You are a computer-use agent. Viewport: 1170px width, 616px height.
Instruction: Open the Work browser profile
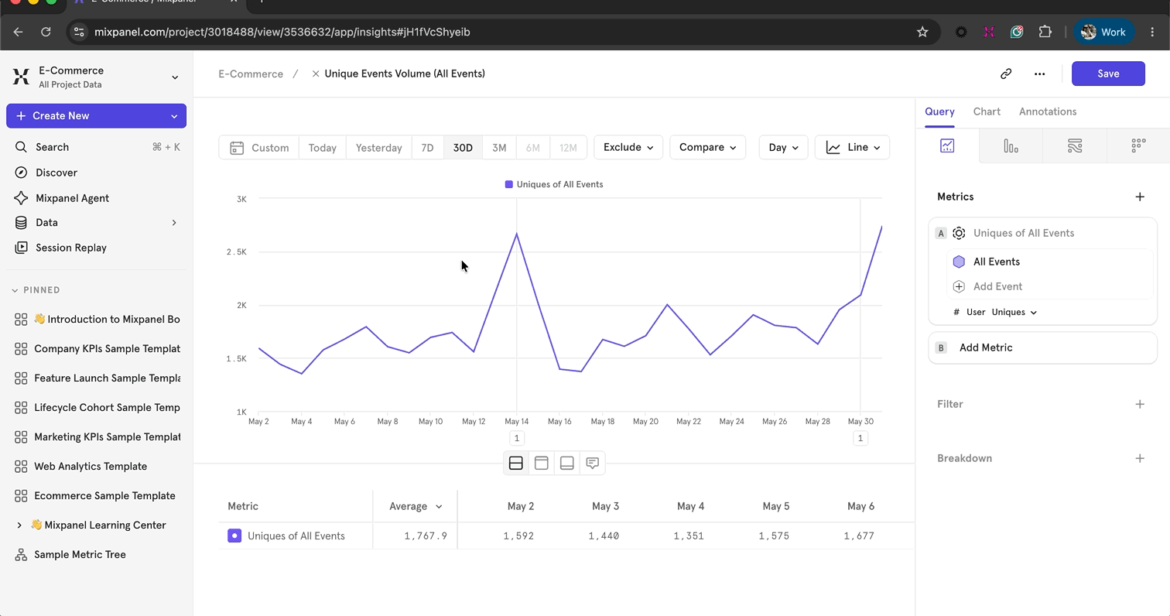pos(1104,32)
